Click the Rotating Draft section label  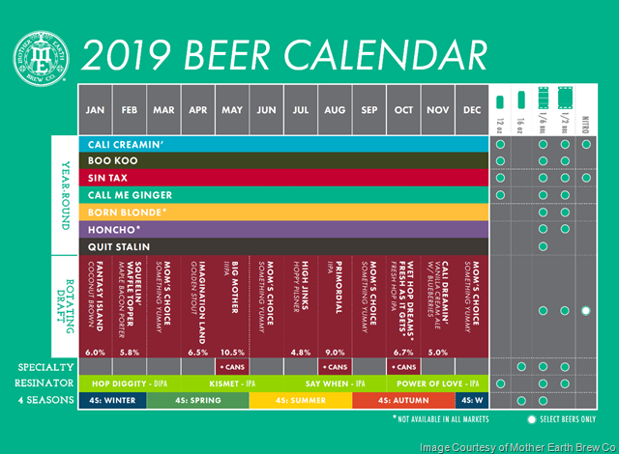65,306
